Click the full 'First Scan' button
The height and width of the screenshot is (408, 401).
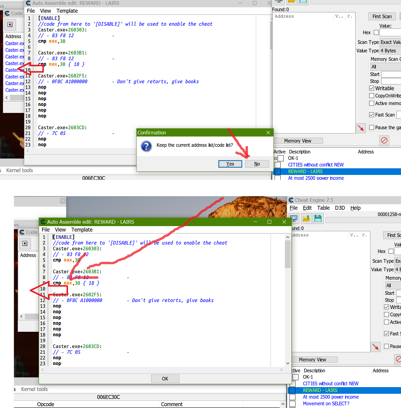point(382,16)
